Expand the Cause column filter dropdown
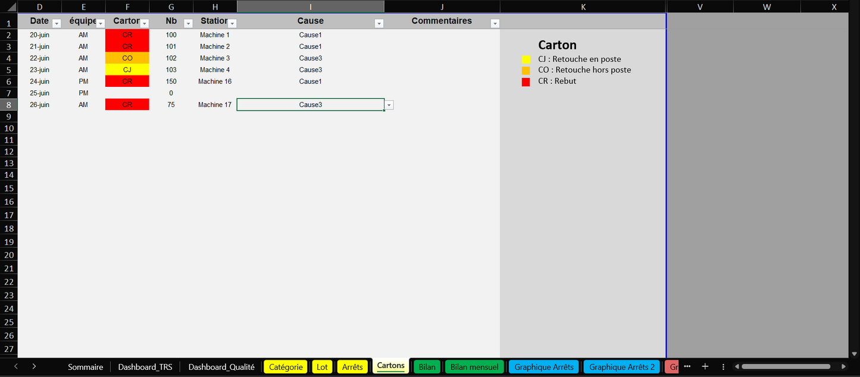 click(x=379, y=23)
